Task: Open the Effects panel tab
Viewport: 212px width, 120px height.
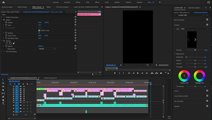Action: [x=49, y=7]
